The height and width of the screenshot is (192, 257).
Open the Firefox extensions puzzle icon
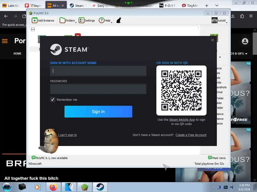coord(242,16)
